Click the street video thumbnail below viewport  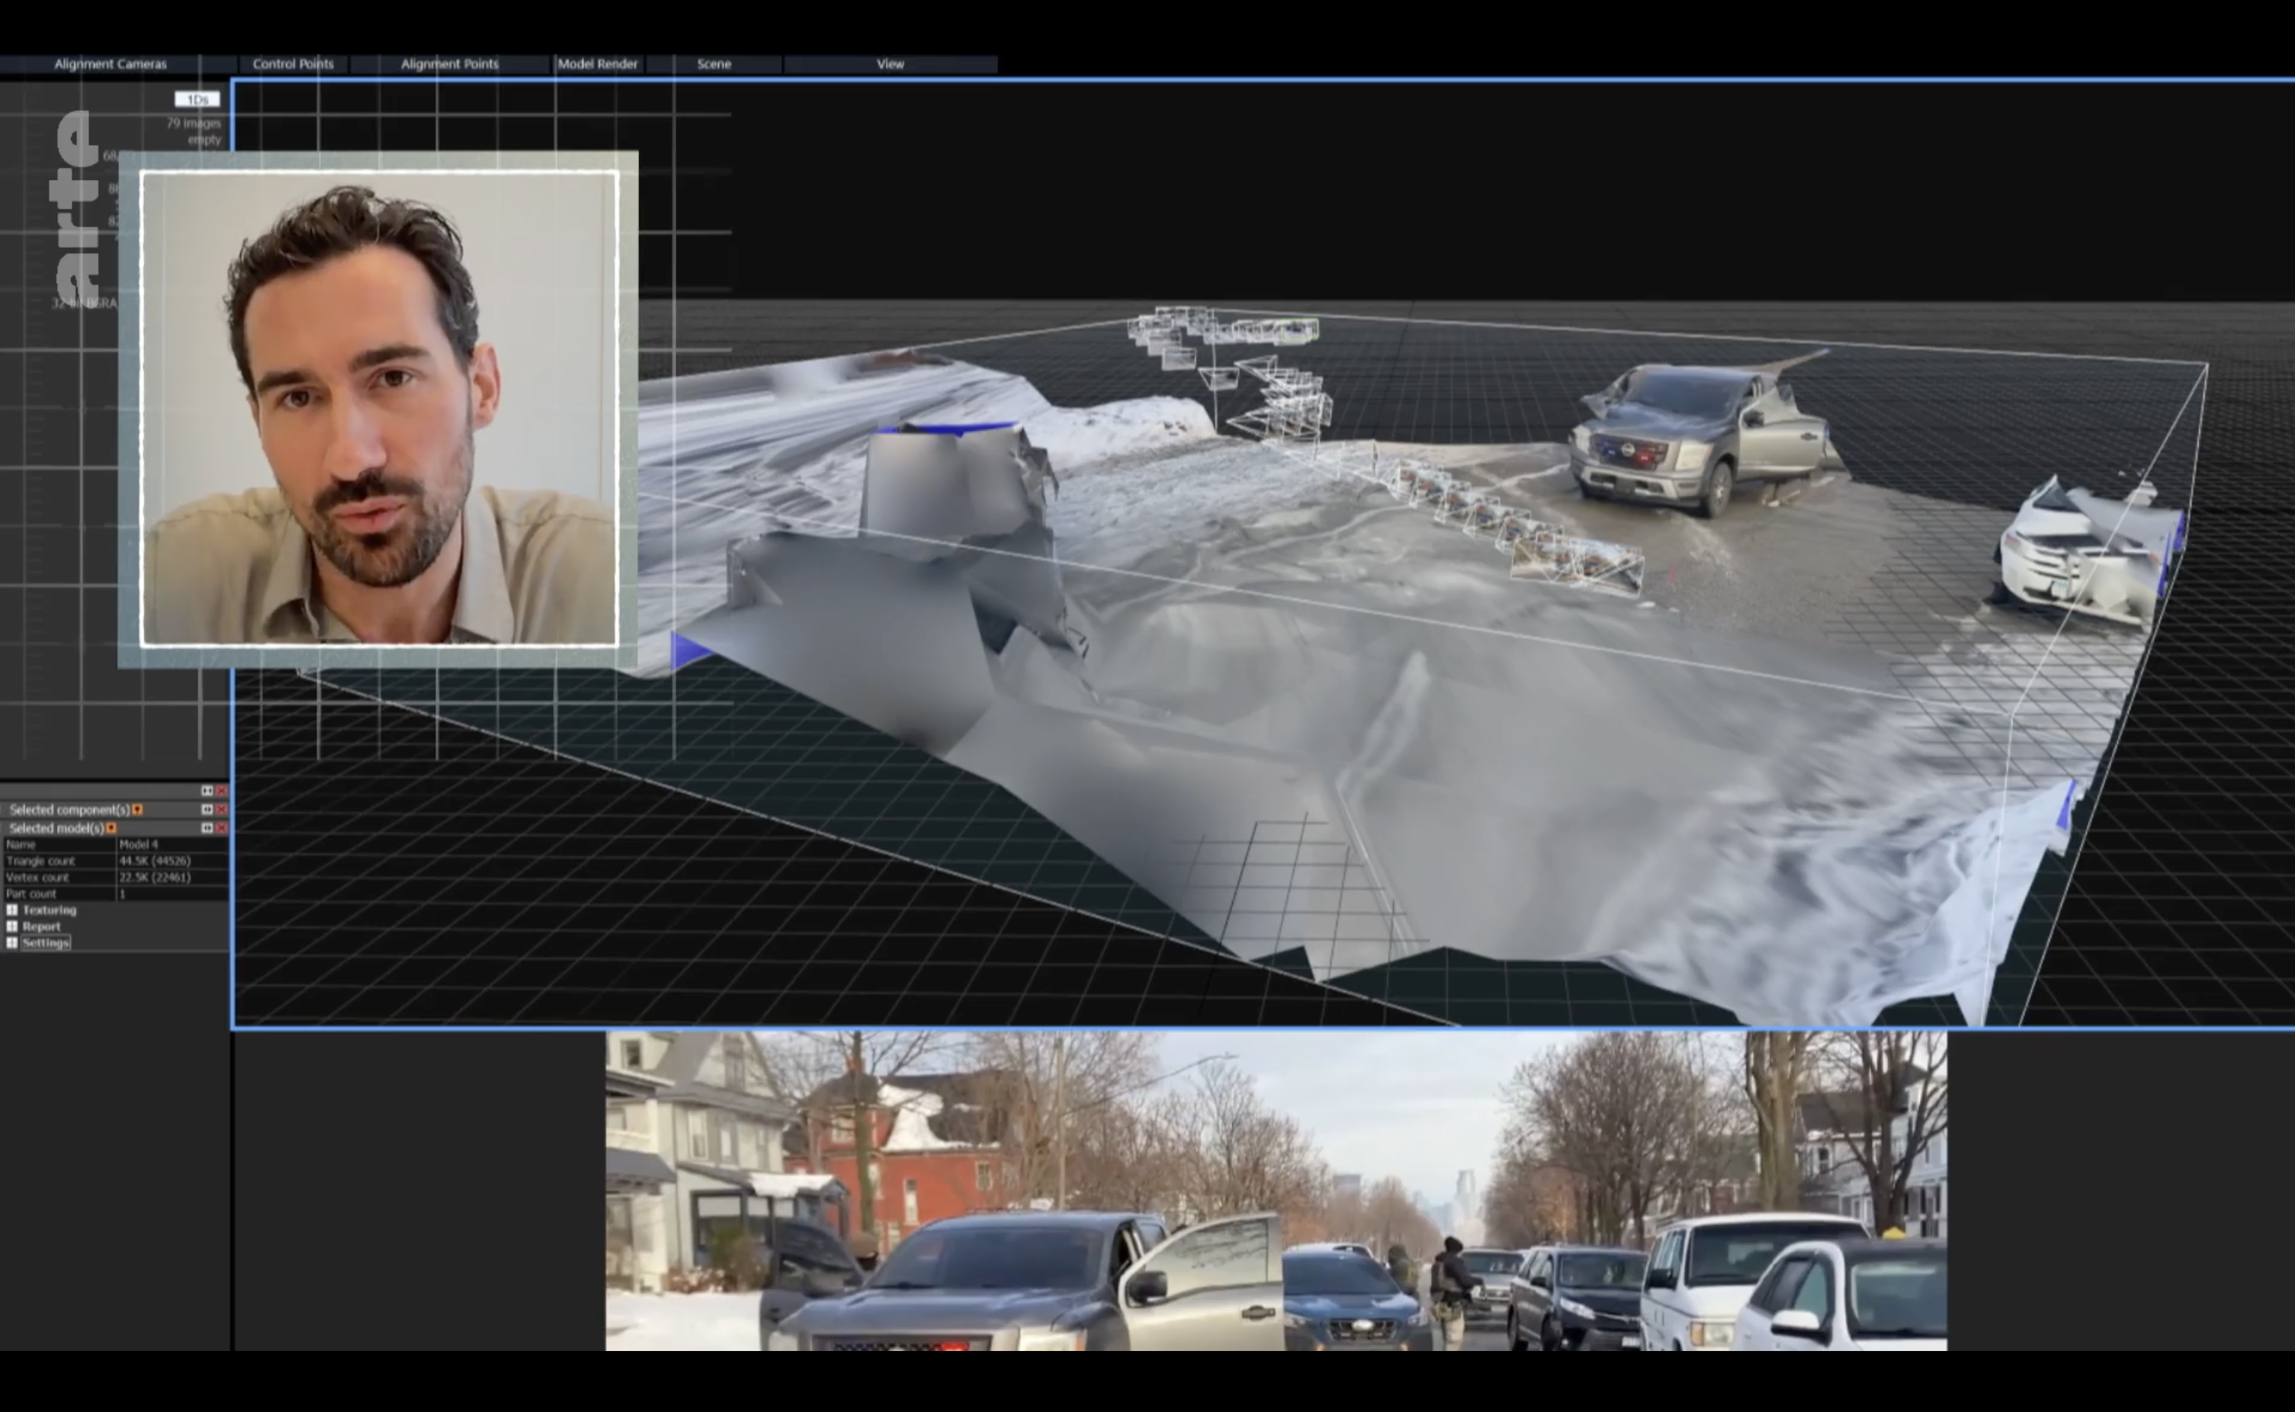pos(1276,1191)
